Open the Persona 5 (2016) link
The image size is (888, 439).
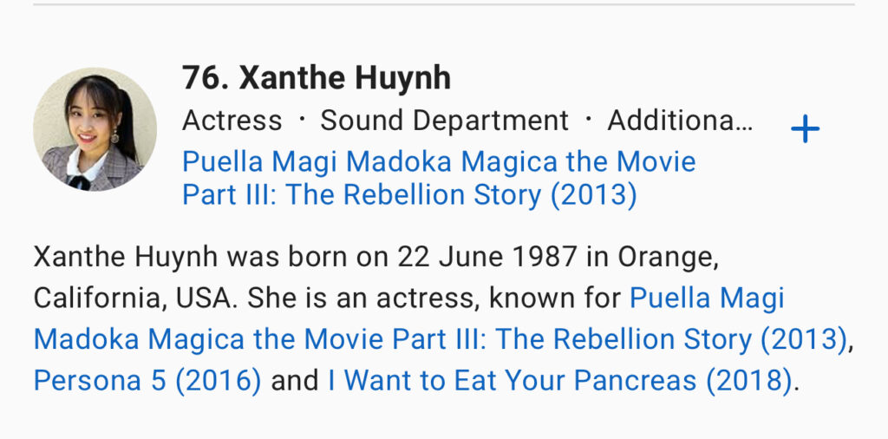[x=147, y=380]
